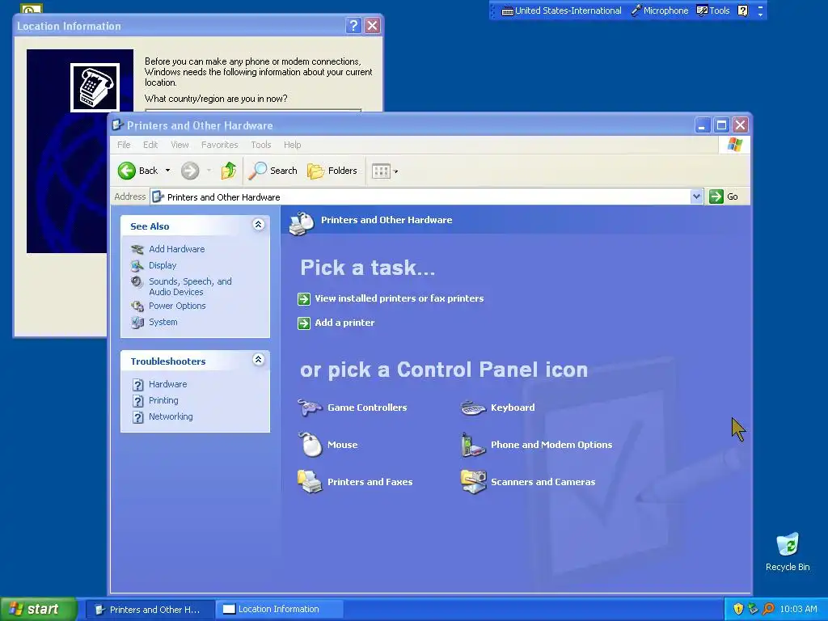Click the network connection tray icon
Screen dimensions: 828x621
click(754, 609)
